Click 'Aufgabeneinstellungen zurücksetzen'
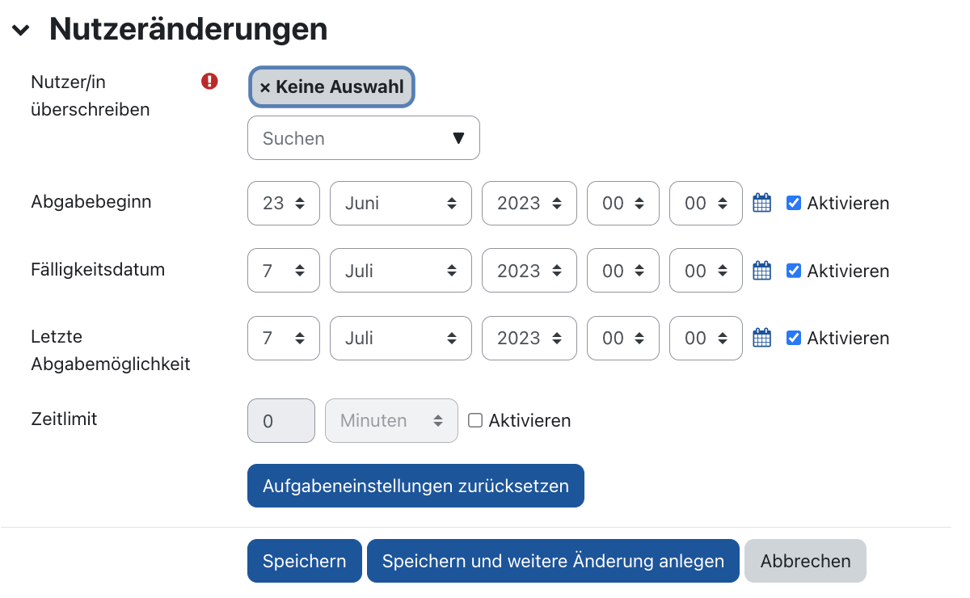Image resolution: width=970 pixels, height=598 pixels. pyautogui.click(x=415, y=486)
